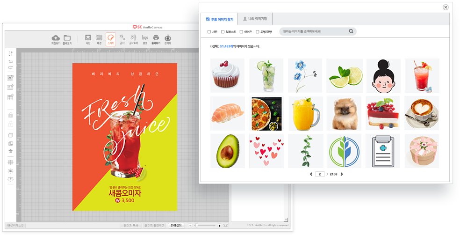Select the latte heart coffee thumbnail
Image resolution: width=460 pixels, height=235 pixels.
(x=422, y=113)
